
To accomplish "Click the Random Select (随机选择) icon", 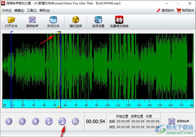I will pos(76,20).
